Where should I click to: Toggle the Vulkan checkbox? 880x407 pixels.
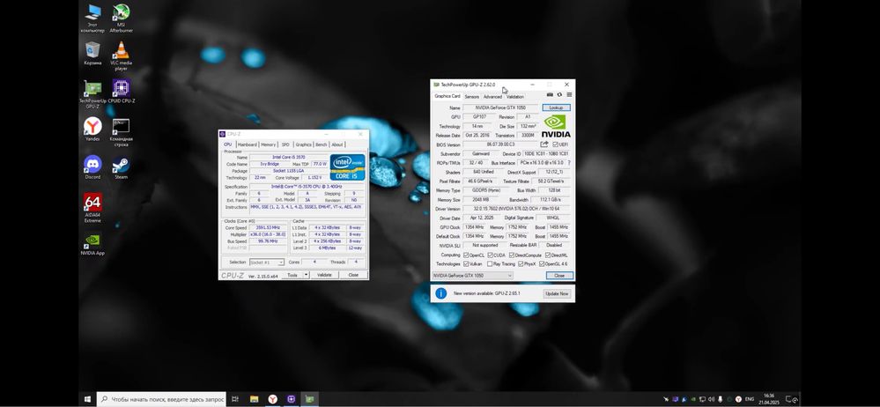click(x=466, y=264)
